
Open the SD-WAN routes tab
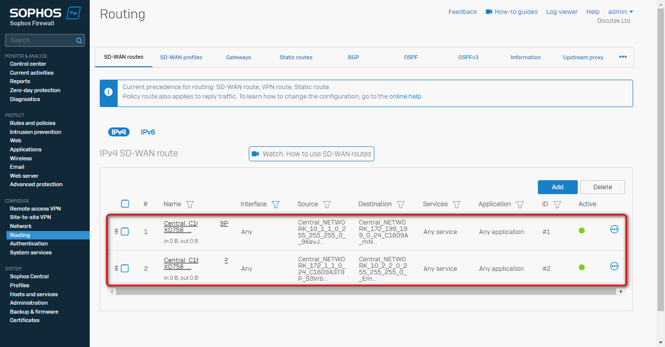coord(124,57)
